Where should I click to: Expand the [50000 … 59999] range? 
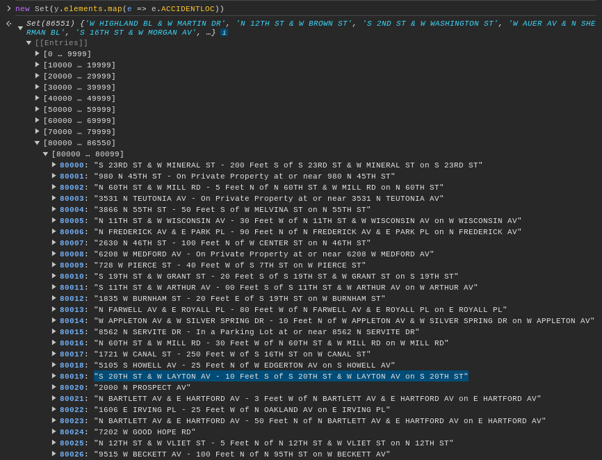click(38, 109)
